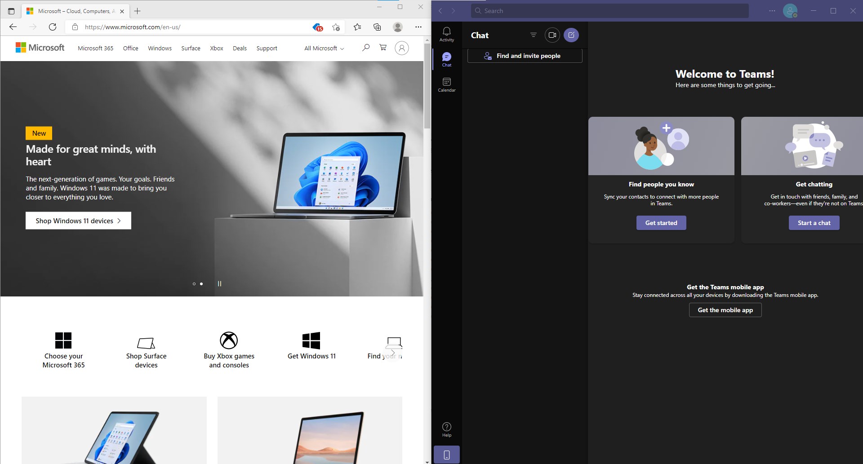Add this page to favorites
Image resolution: width=863 pixels, height=464 pixels.
[x=336, y=27]
